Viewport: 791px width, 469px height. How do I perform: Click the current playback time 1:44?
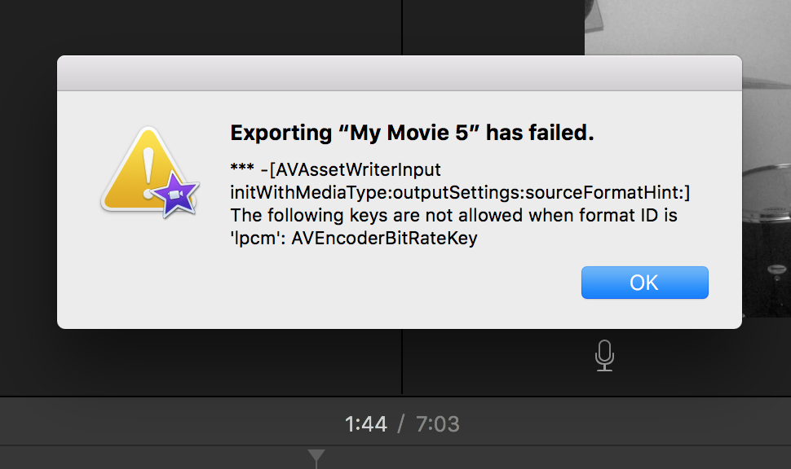point(365,423)
